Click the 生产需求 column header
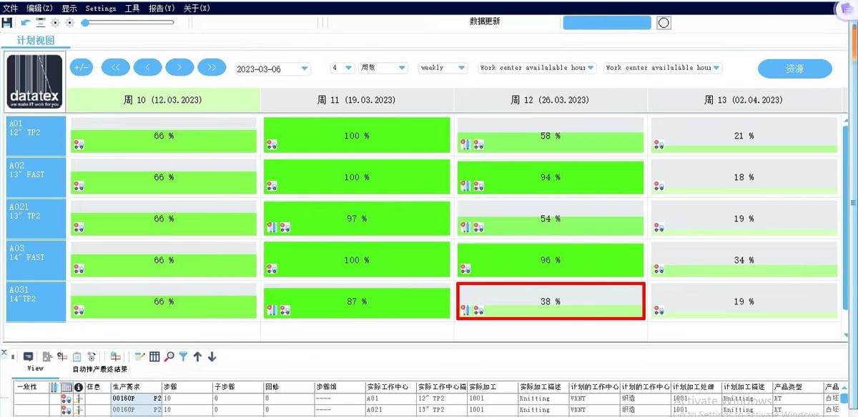The height and width of the screenshot is (417, 858). pyautogui.click(x=136, y=387)
